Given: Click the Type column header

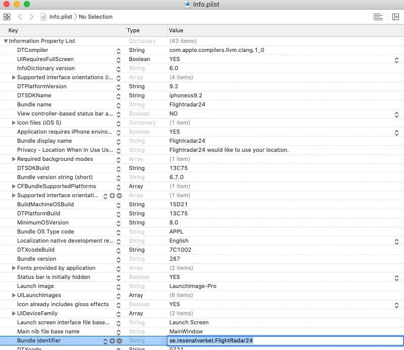Looking at the screenshot, I should (133, 30).
